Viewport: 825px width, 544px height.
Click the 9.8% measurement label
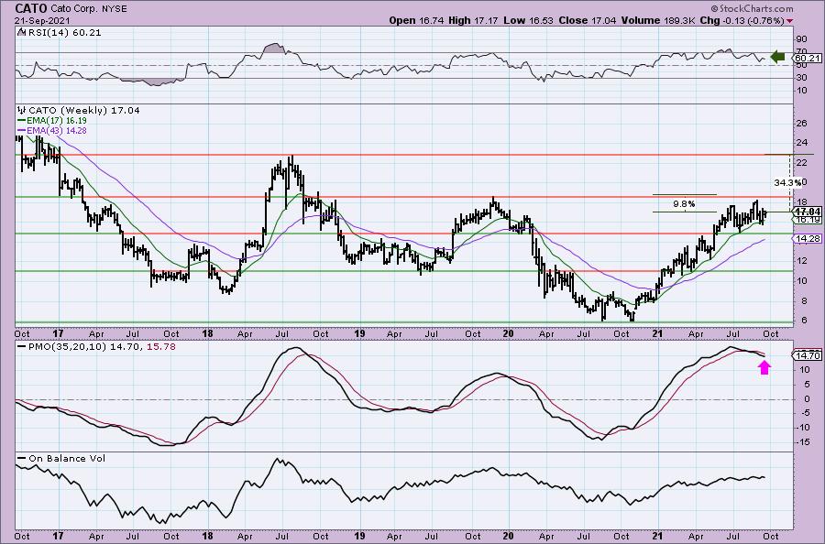point(684,203)
